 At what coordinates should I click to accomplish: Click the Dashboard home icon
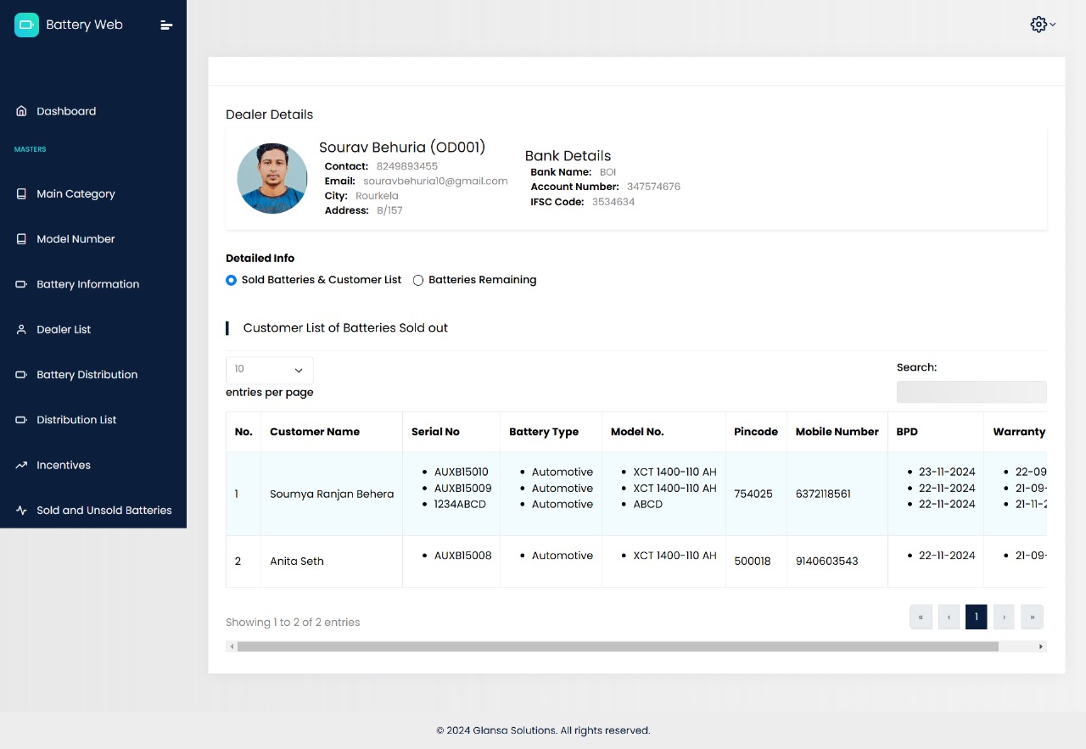tap(21, 111)
